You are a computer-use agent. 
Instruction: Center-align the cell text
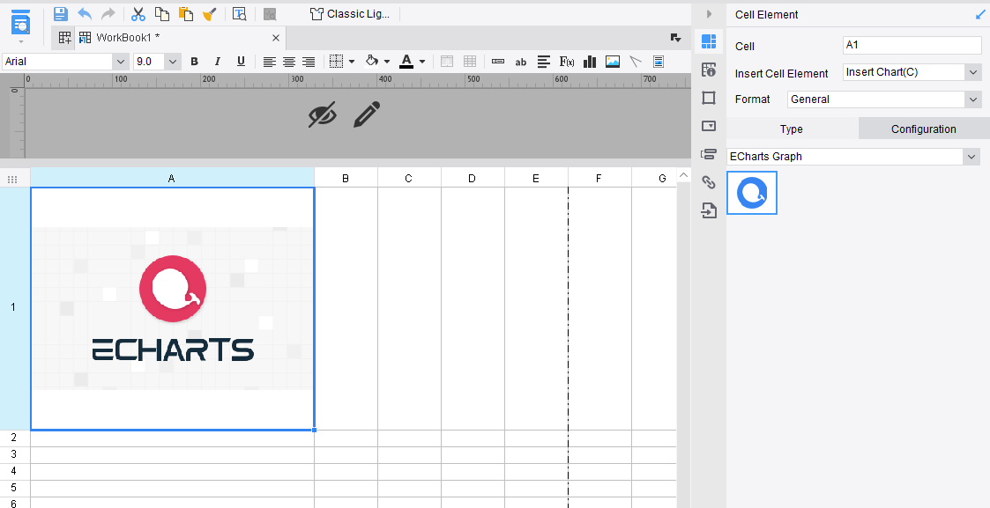click(x=289, y=62)
